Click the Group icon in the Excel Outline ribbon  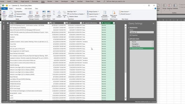[164, 5]
